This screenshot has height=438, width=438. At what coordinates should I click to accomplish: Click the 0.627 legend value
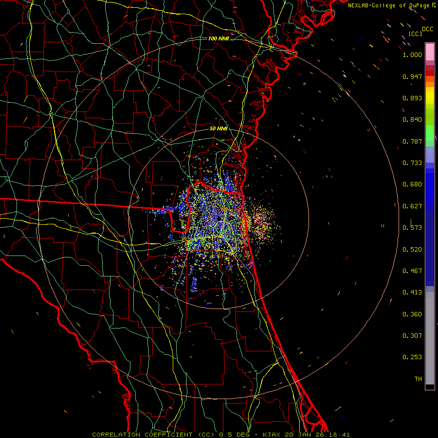click(412, 206)
